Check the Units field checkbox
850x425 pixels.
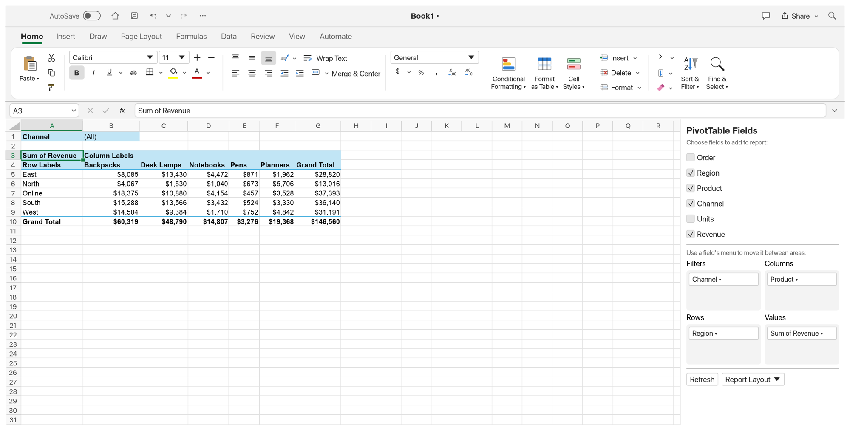(691, 218)
